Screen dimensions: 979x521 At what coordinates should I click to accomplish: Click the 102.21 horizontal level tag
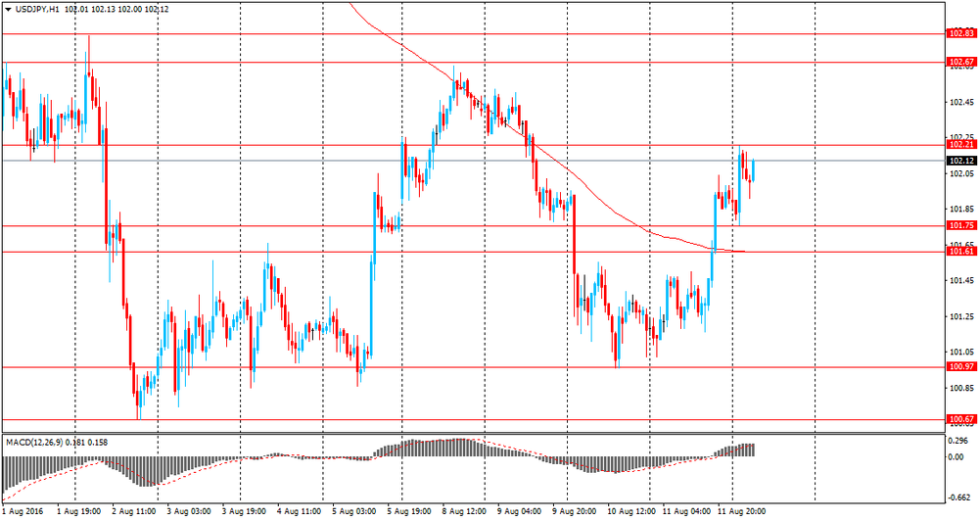[x=961, y=144]
